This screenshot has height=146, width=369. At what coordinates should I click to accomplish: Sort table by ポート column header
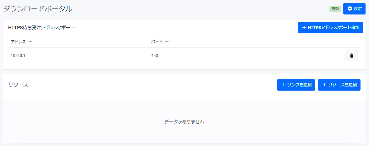157,42
